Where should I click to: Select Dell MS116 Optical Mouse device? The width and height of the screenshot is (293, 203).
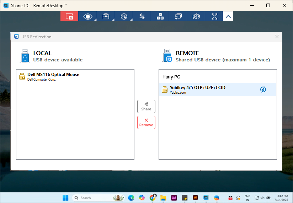(x=53, y=76)
